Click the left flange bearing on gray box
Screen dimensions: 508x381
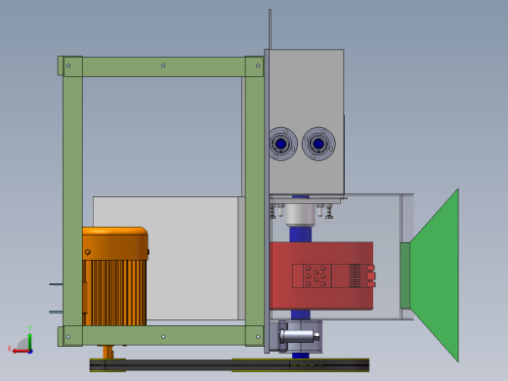coord(281,144)
